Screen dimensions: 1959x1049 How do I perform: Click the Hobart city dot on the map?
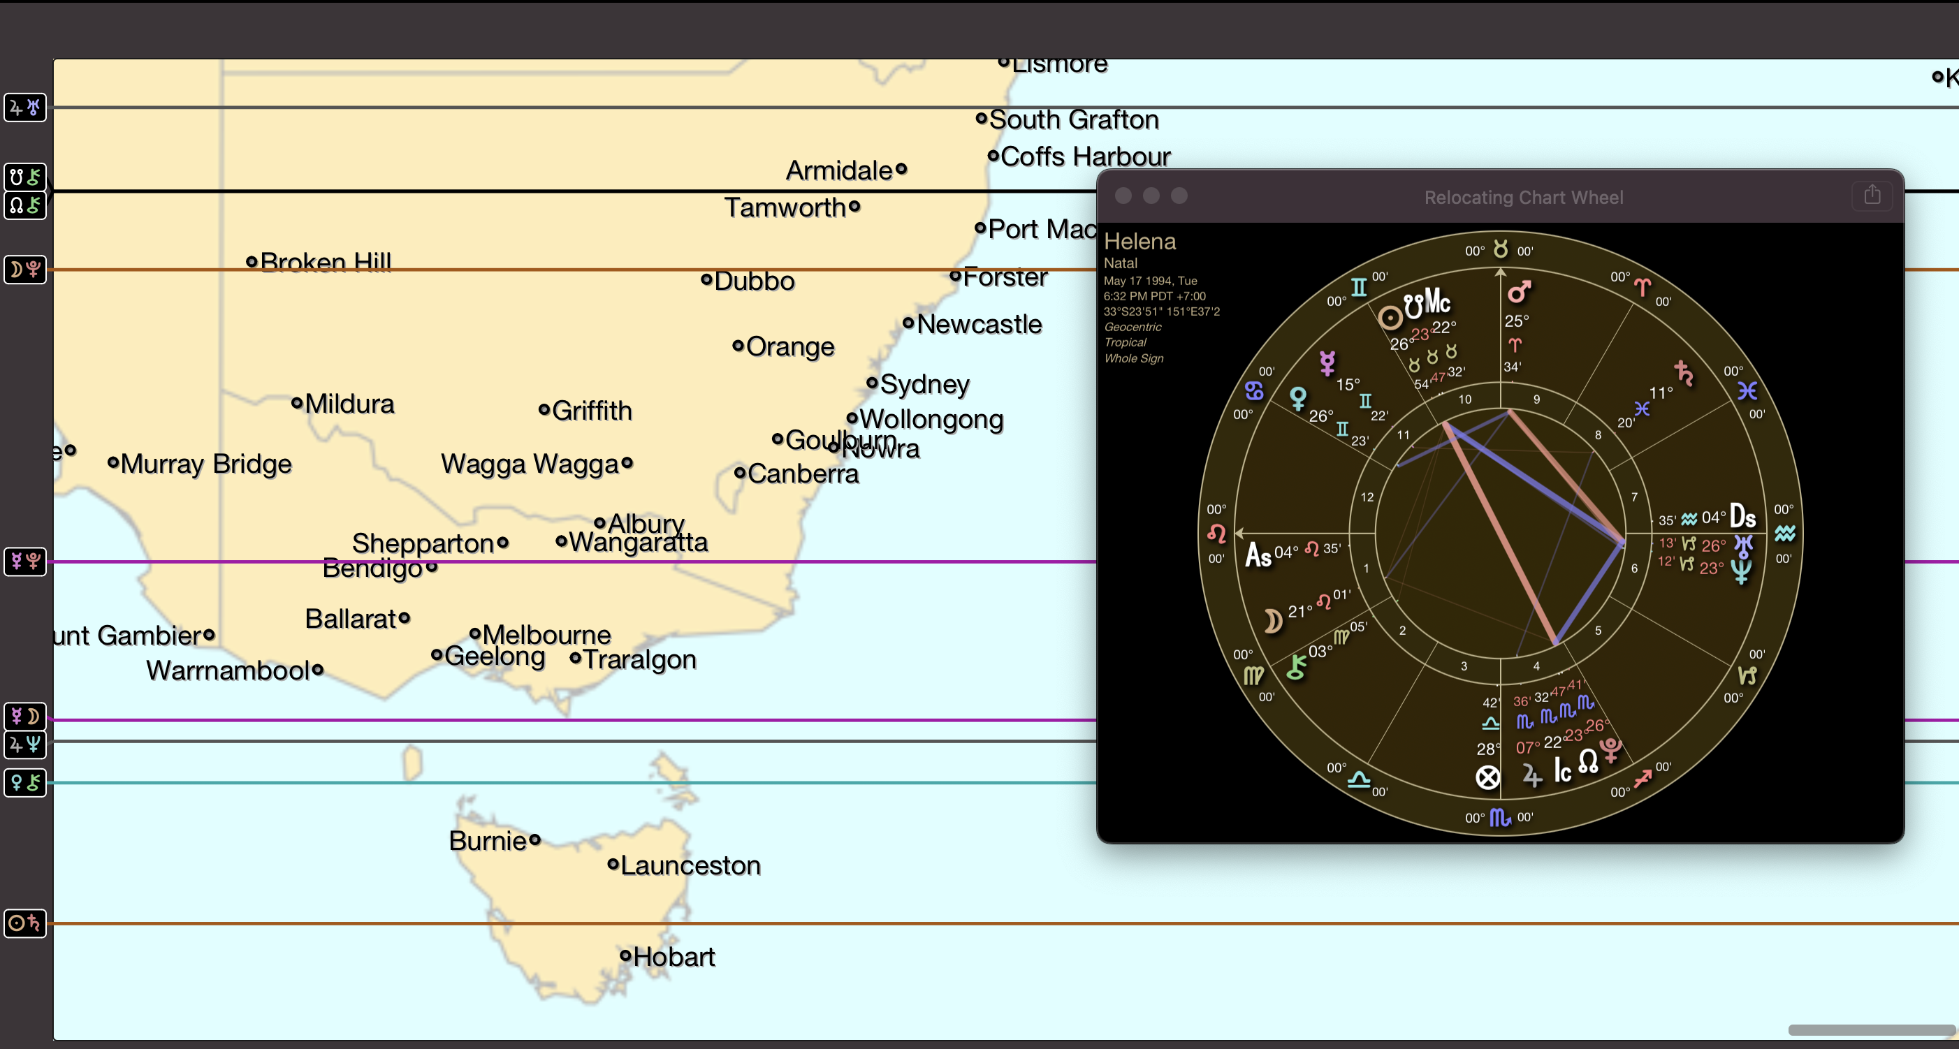click(625, 958)
